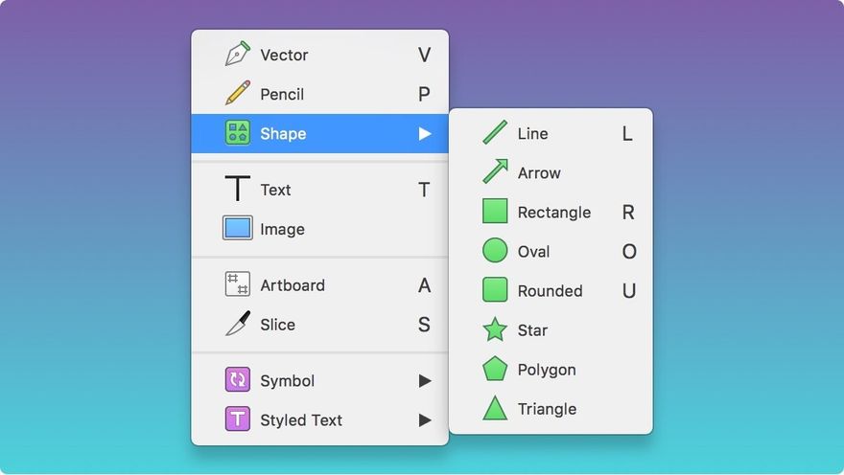Choose Styled Text menu item

pos(319,419)
